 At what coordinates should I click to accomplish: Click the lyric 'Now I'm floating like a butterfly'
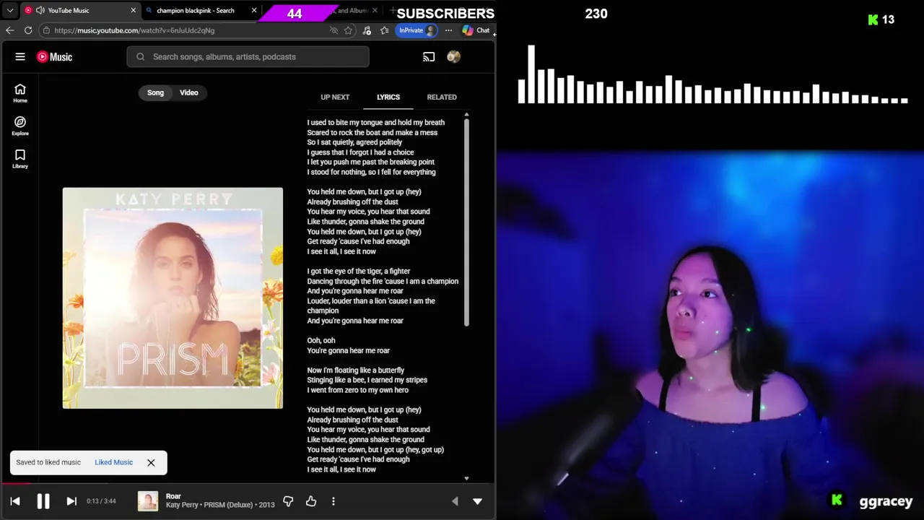coord(356,370)
